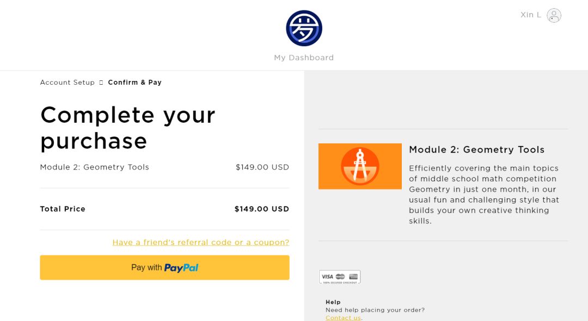Image resolution: width=588 pixels, height=321 pixels.
Task: Click the Module 2 line item name
Action: 94,167
